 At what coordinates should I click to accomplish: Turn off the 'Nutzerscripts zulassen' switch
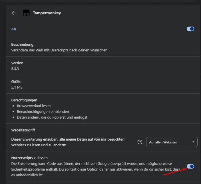pyautogui.click(x=190, y=166)
